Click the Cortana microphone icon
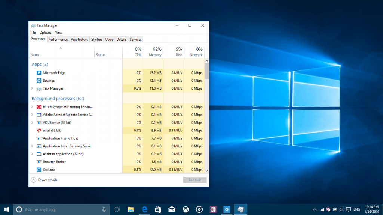Viewport: 383px width, 215px height. (104, 209)
